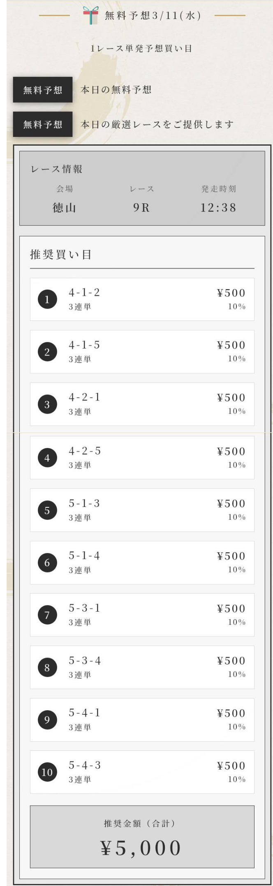Click the number 6 circle badge
The height and width of the screenshot is (886, 273).
[x=47, y=563]
